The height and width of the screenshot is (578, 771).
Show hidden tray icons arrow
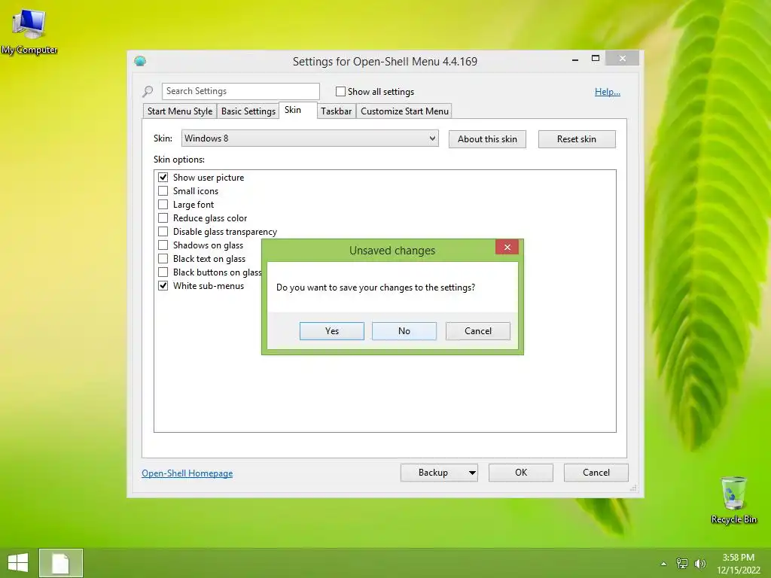point(664,563)
